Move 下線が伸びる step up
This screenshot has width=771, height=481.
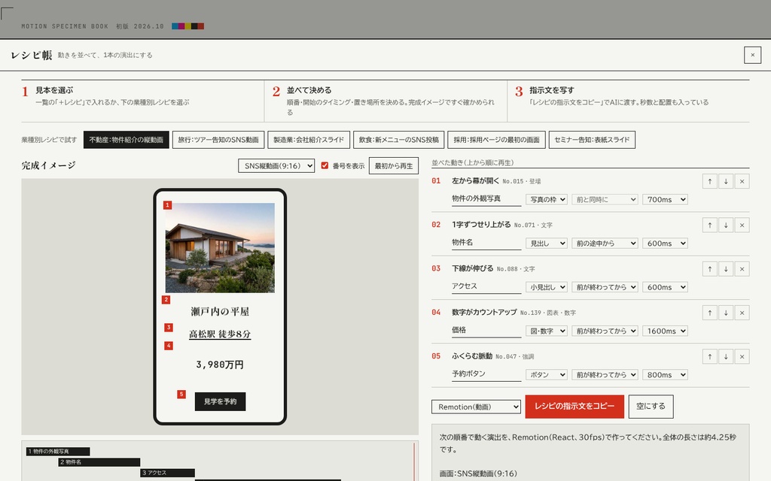click(x=709, y=268)
